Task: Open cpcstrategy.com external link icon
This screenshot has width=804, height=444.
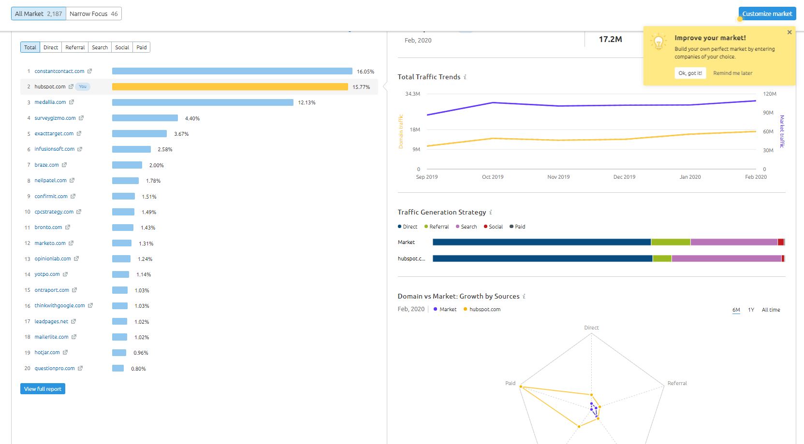Action: 79,212
